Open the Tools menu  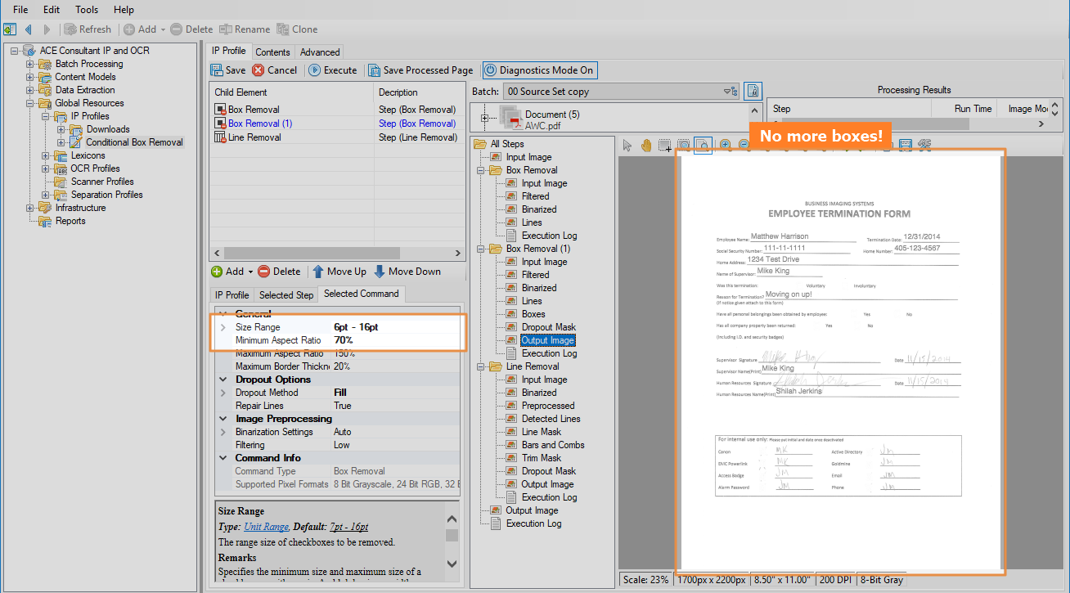click(87, 10)
